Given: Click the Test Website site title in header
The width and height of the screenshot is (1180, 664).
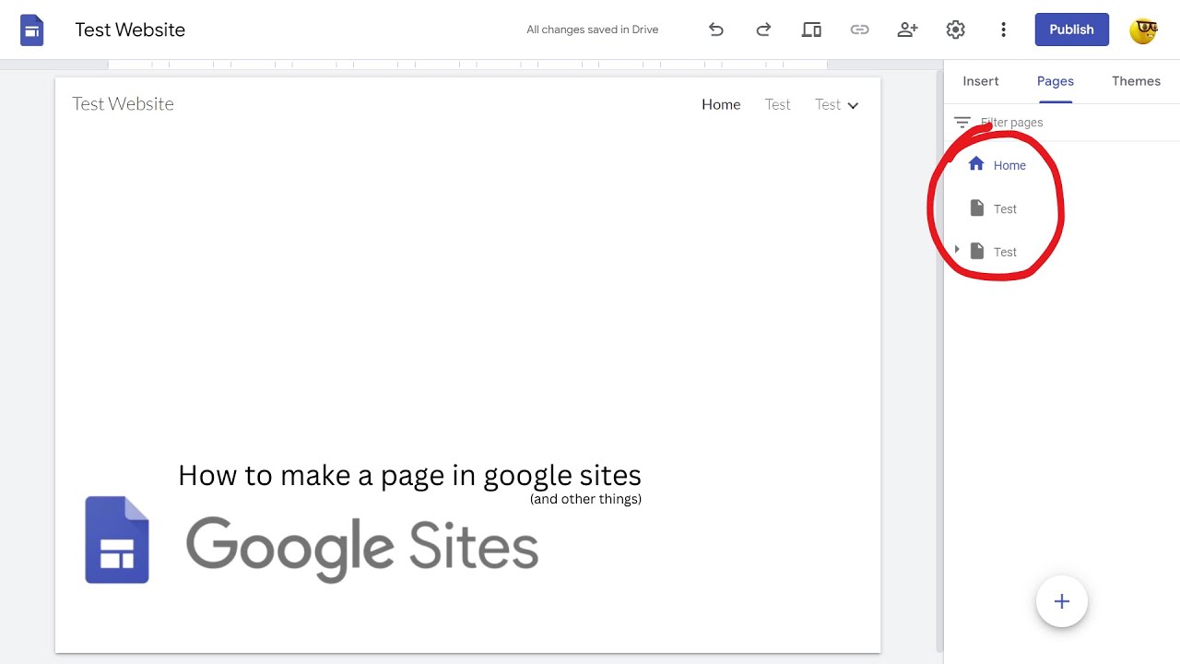Looking at the screenshot, I should [x=123, y=104].
